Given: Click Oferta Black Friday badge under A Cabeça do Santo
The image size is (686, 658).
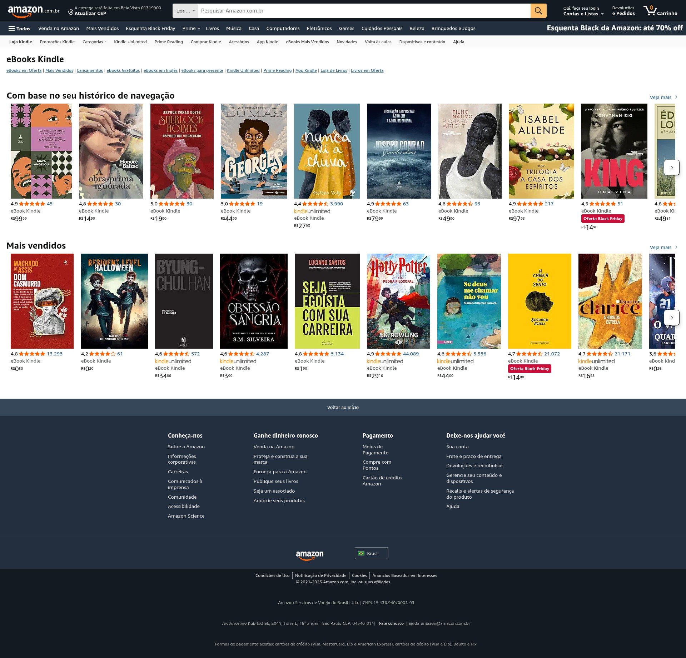Looking at the screenshot, I should [530, 369].
